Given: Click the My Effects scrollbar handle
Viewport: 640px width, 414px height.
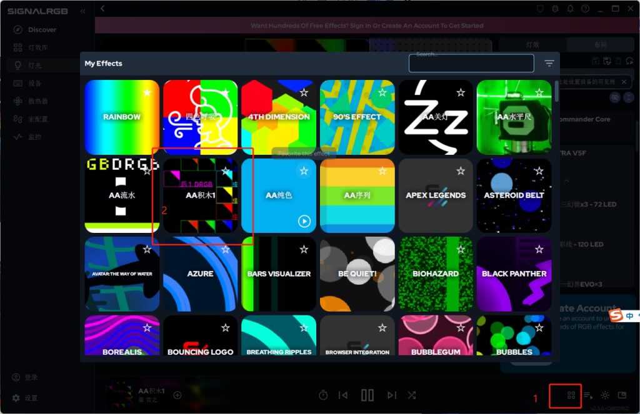Looking at the screenshot, I should pos(556,91).
